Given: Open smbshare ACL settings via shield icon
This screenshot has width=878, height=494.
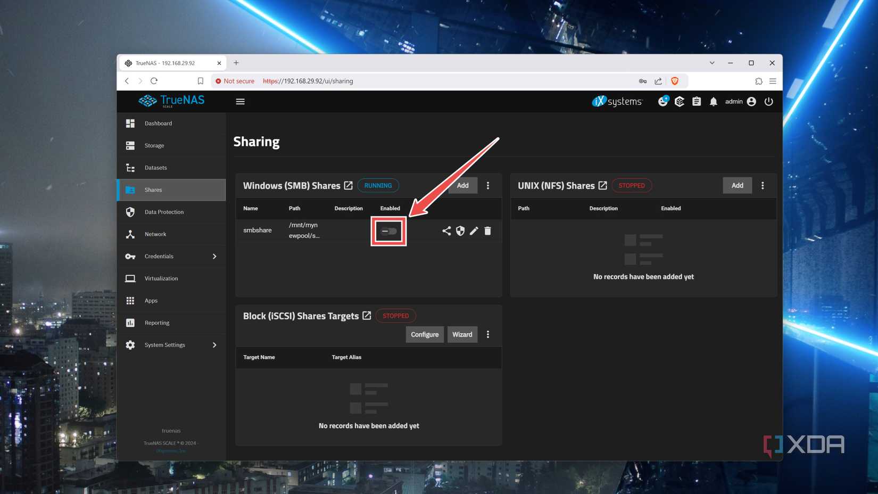Looking at the screenshot, I should 460,230.
